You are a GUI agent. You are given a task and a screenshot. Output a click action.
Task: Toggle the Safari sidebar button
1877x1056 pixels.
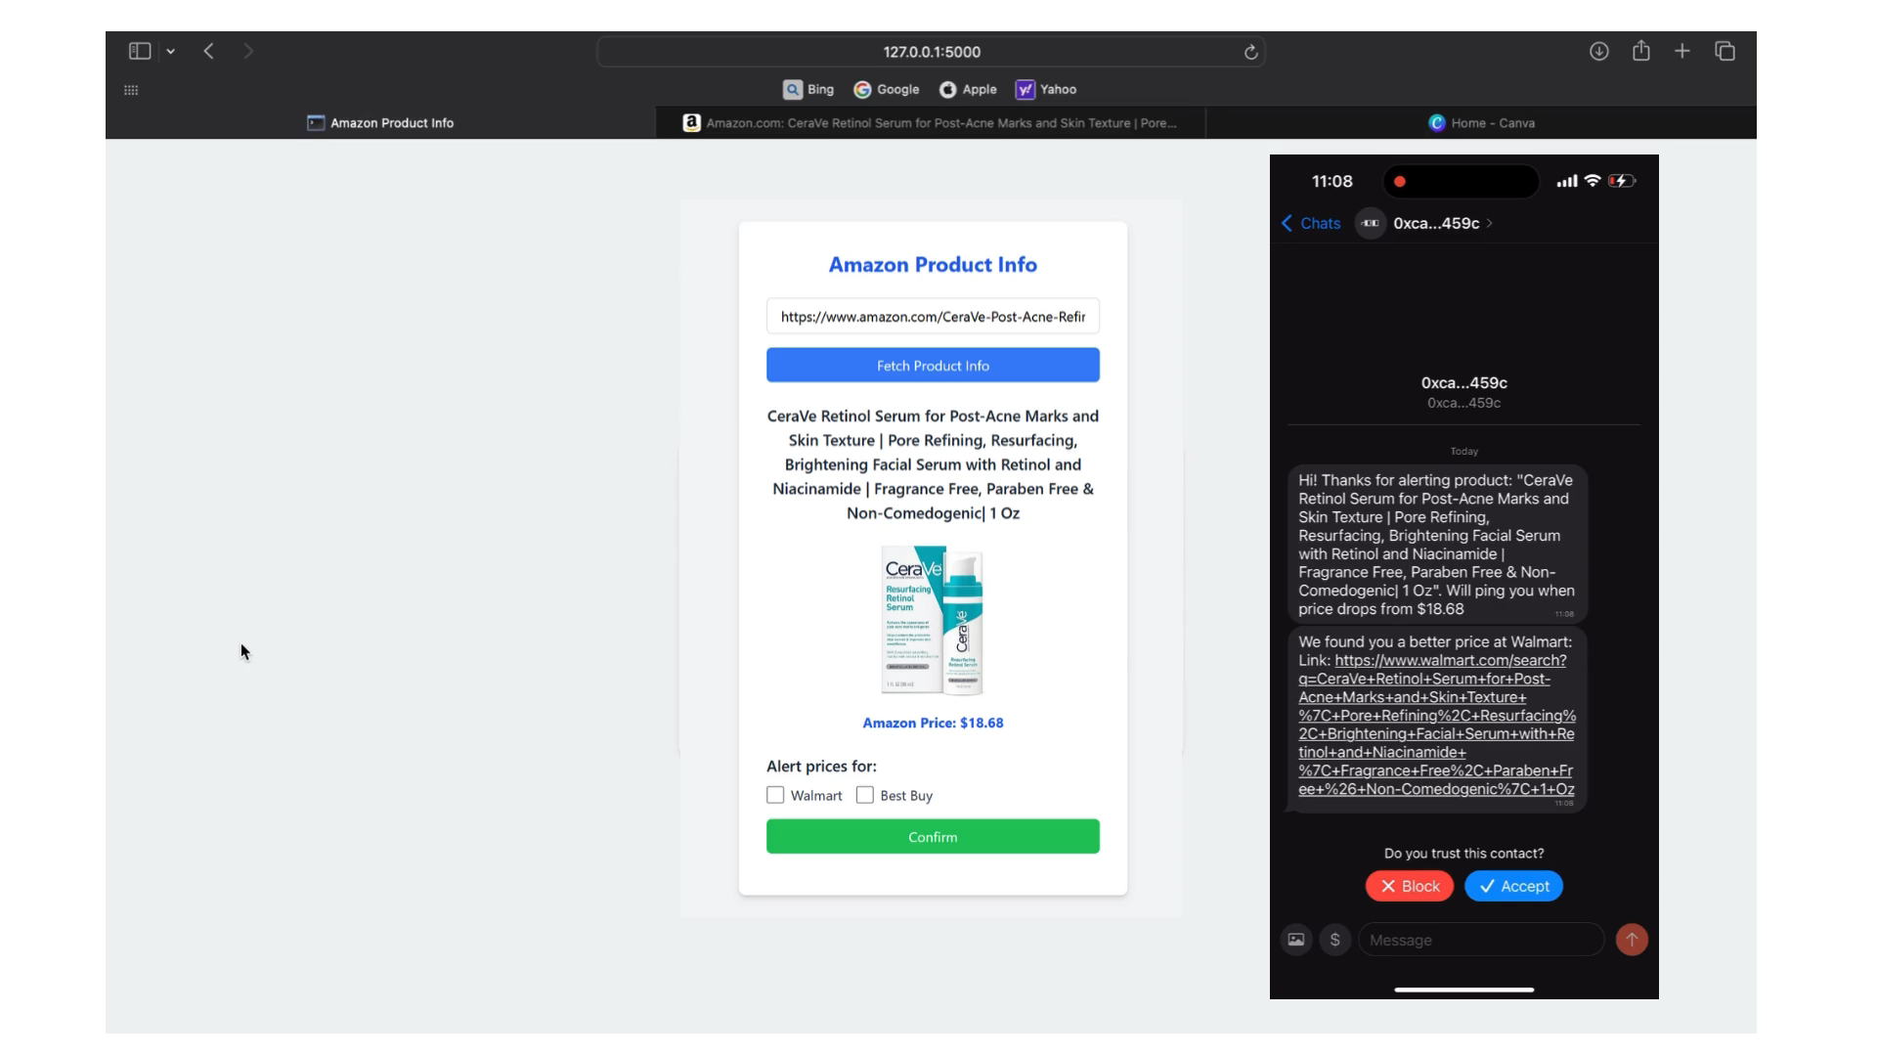pyautogui.click(x=140, y=51)
